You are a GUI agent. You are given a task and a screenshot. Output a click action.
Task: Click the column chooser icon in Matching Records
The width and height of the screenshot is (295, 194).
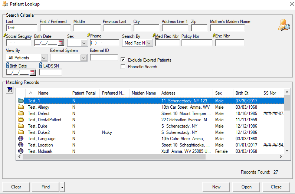10,90
